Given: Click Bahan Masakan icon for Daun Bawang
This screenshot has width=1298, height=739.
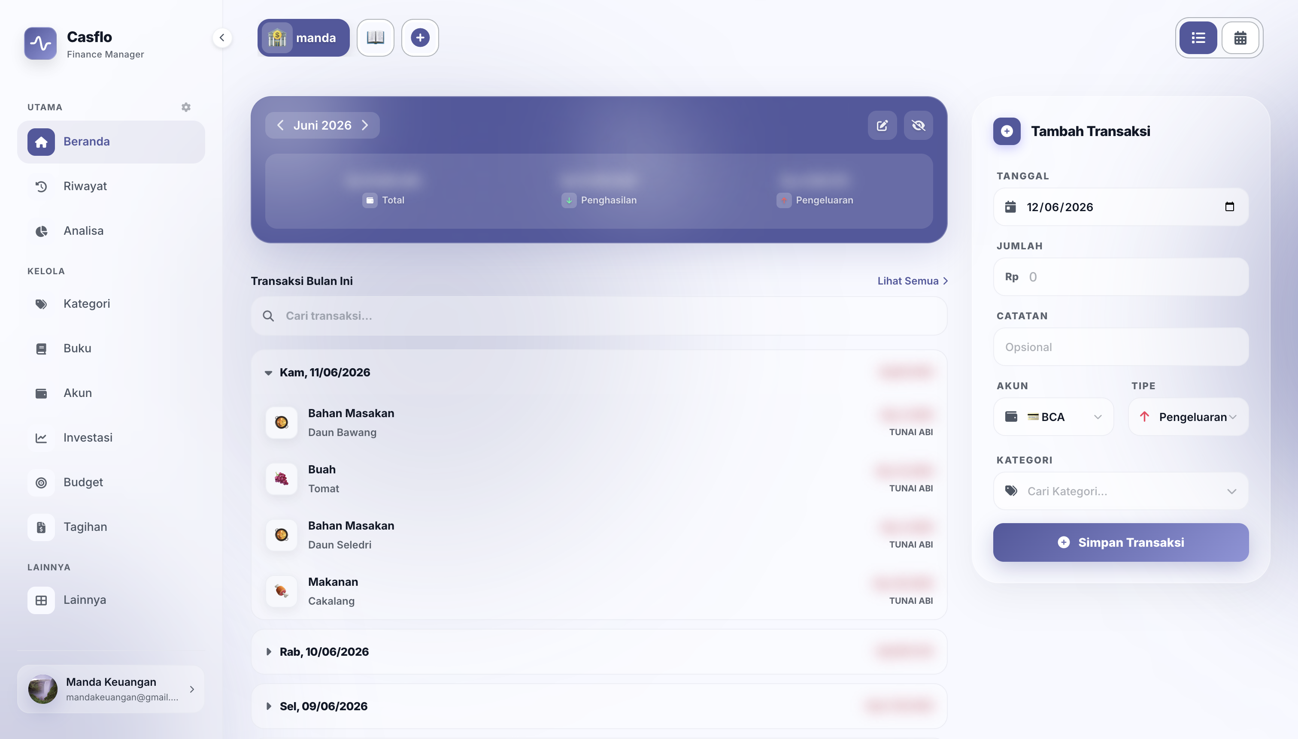Looking at the screenshot, I should (x=281, y=422).
